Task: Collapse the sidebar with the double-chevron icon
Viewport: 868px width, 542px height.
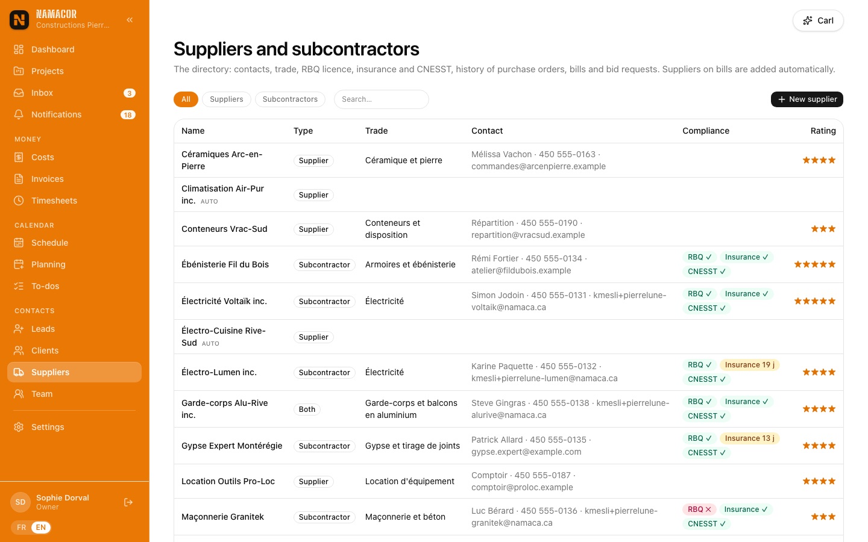Action: [x=130, y=20]
